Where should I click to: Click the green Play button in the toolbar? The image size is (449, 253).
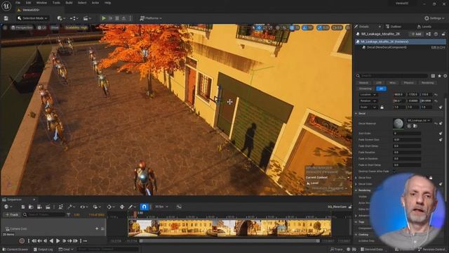104,18
